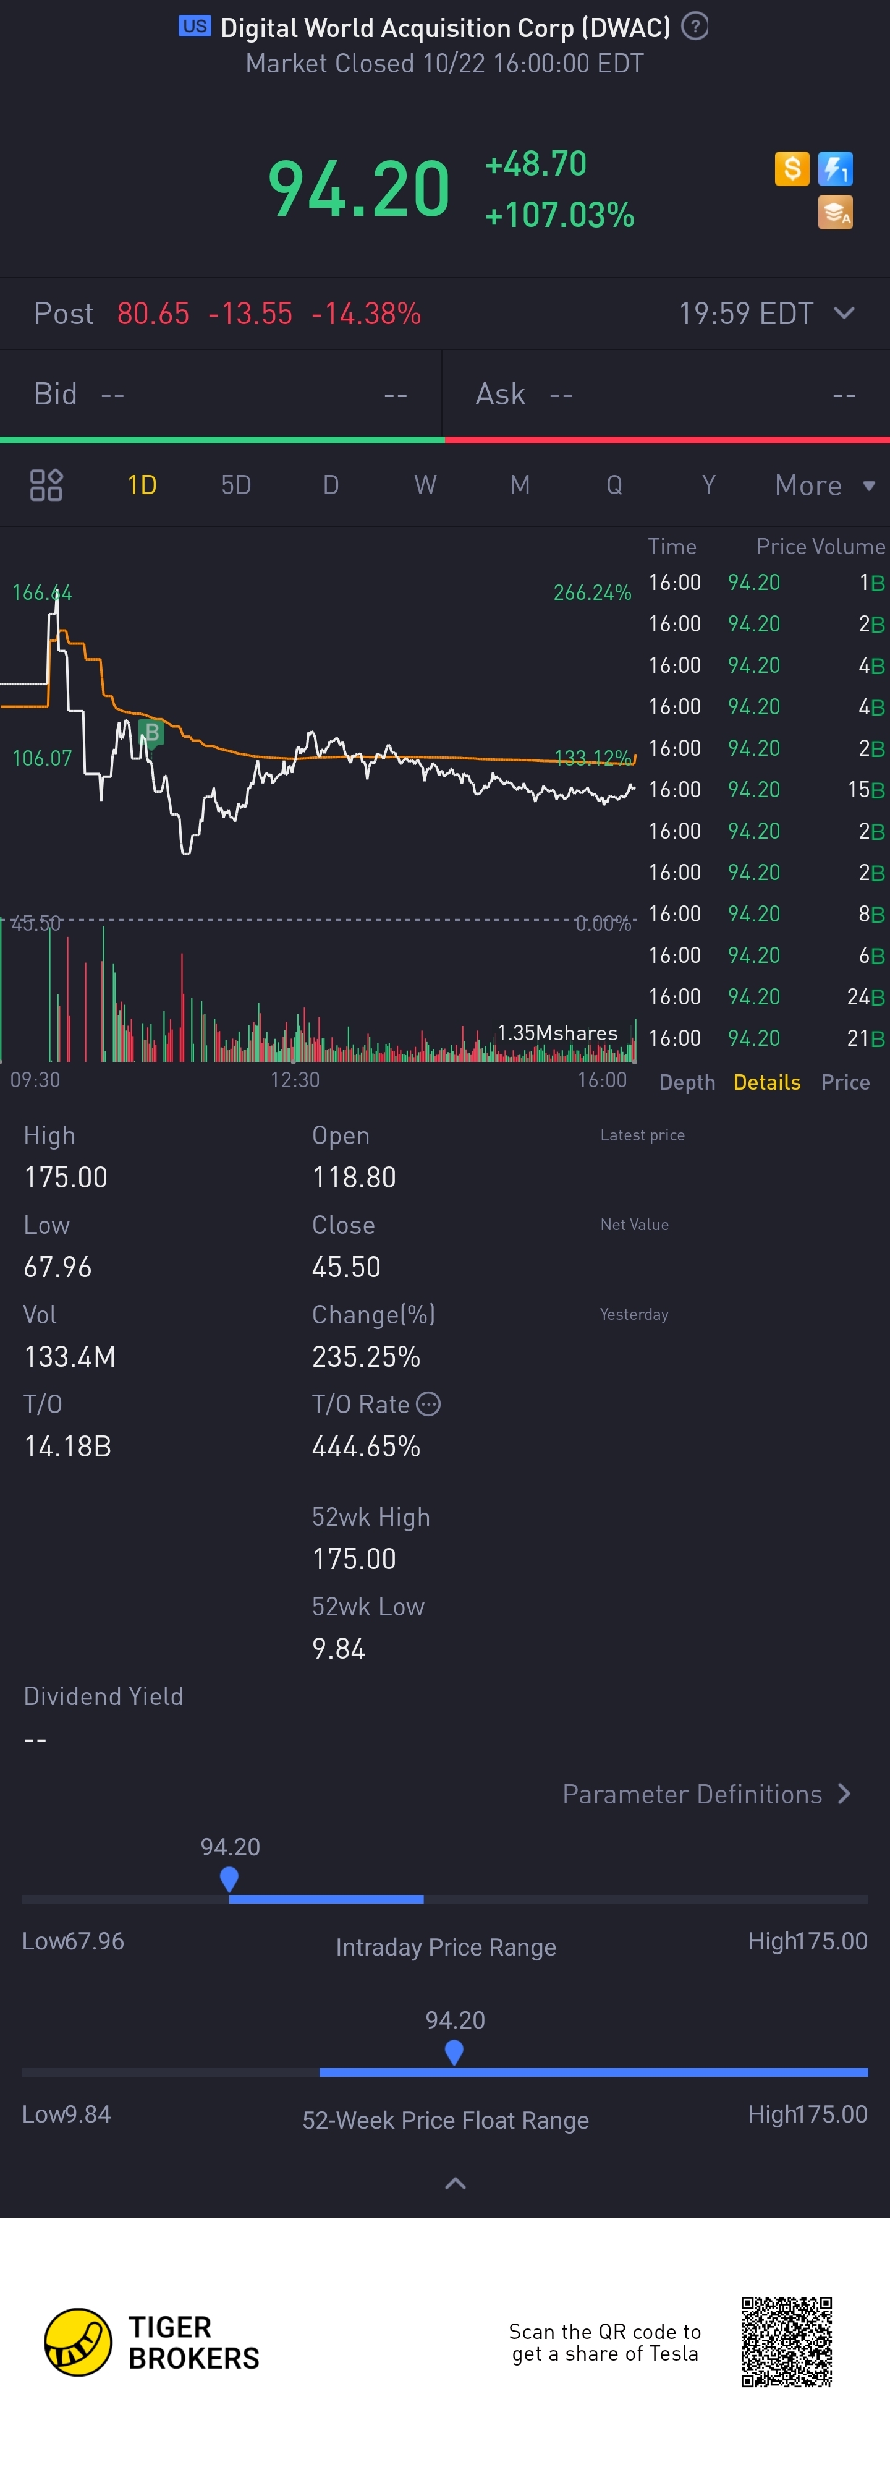Screen dimensions: 890x2467
Task: Tap the Close value 45.50
Action: tap(347, 1267)
